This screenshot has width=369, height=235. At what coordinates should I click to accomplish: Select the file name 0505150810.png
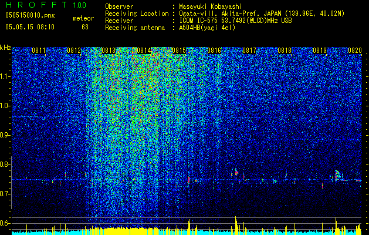pos(30,16)
